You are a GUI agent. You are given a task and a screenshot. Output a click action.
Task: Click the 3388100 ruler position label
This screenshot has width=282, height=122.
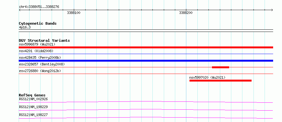point(74,13)
